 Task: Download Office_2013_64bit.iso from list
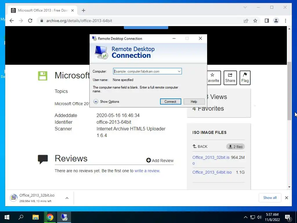pyautogui.click(x=212, y=172)
